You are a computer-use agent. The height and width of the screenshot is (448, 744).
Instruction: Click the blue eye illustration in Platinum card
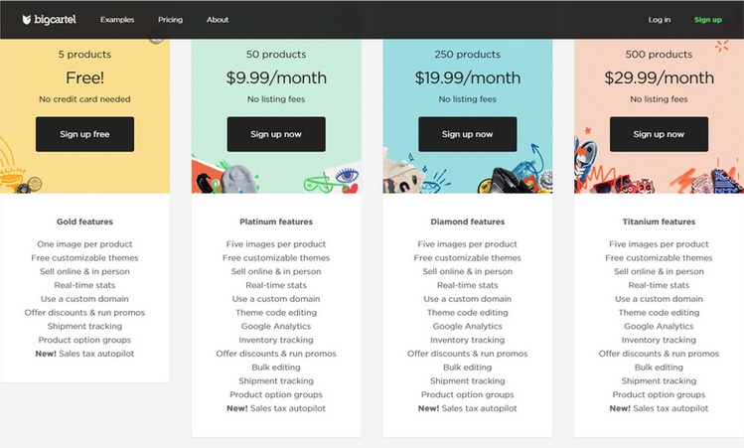[348, 176]
